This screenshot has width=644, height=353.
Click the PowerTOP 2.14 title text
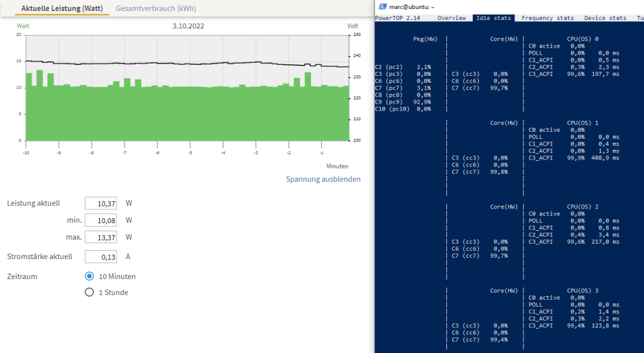coord(397,18)
